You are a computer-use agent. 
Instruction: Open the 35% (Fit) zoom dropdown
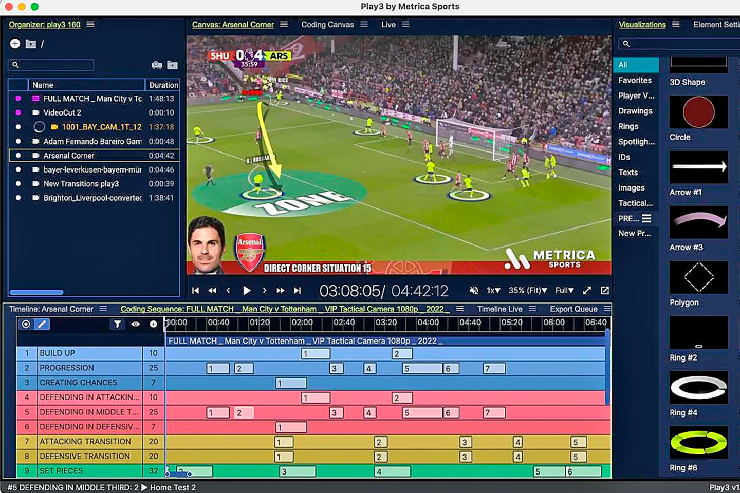point(528,291)
